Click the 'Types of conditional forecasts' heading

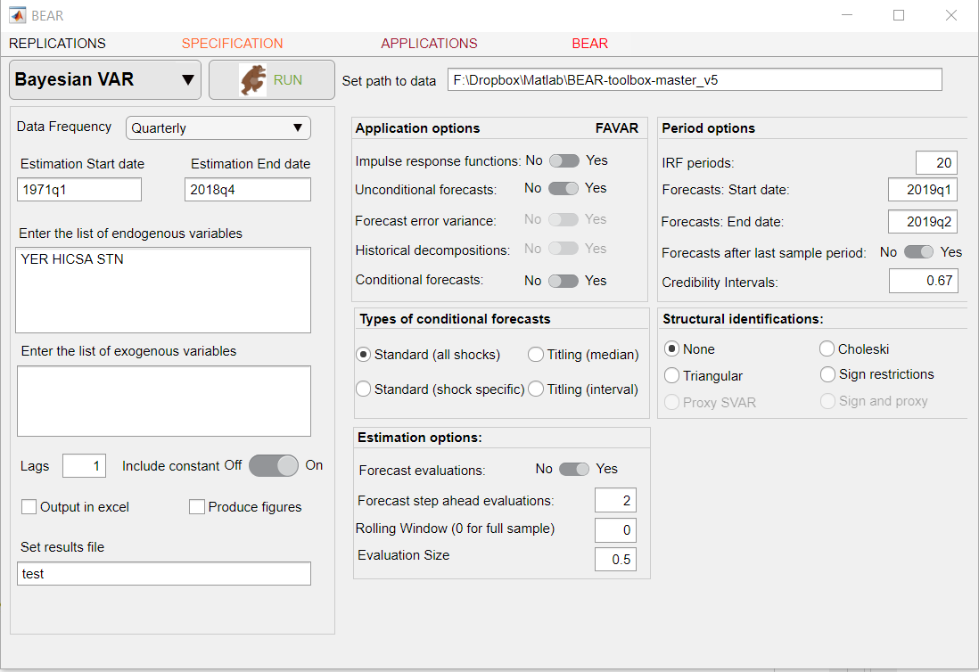(455, 319)
